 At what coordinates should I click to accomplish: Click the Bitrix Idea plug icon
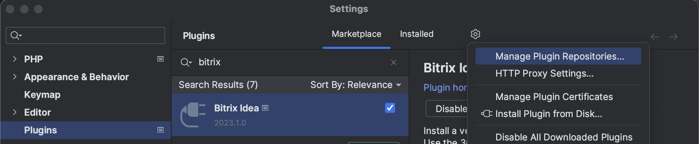click(x=193, y=115)
